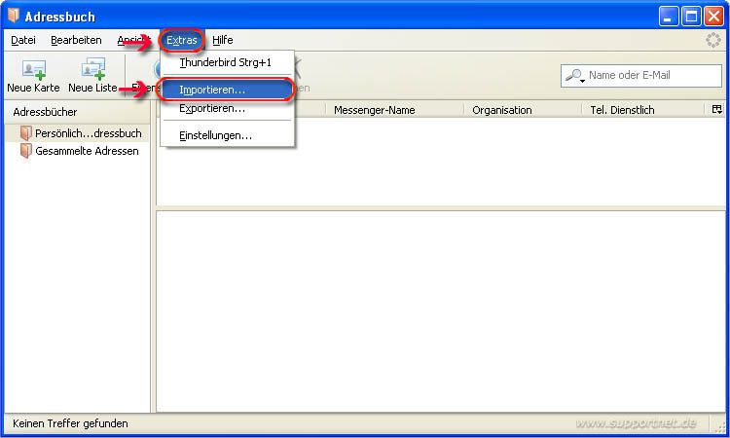
Task: Open the Hilfe menu
Action: (223, 40)
